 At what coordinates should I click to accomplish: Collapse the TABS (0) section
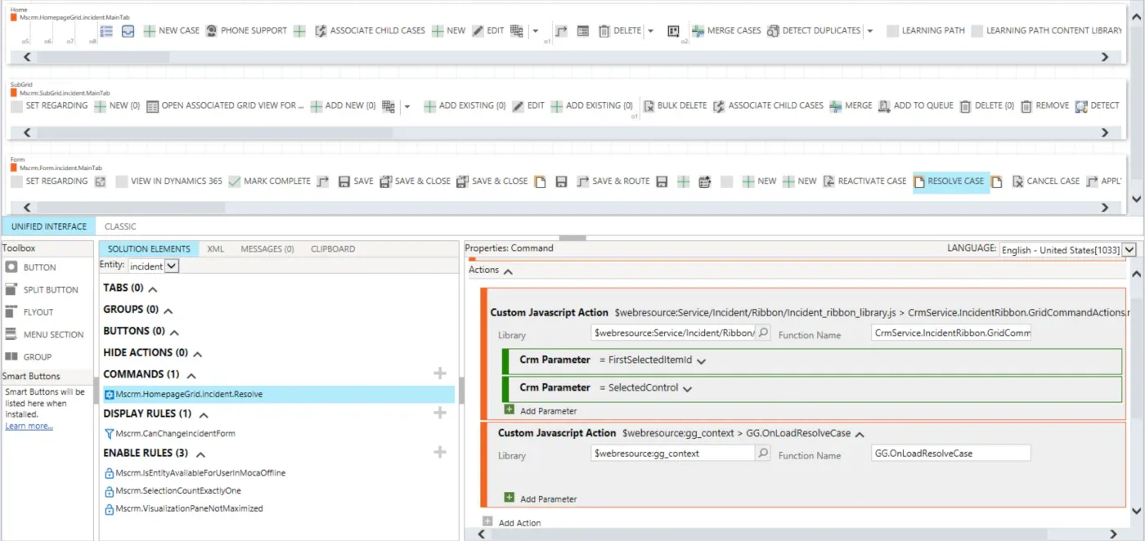pos(153,289)
